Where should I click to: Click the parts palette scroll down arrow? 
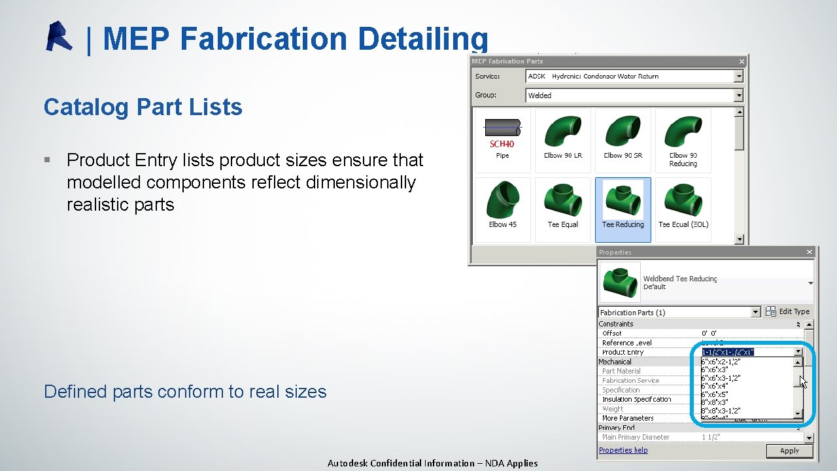pyautogui.click(x=739, y=239)
